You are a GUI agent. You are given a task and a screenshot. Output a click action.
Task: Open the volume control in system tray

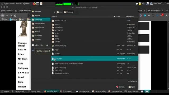(143, 4)
